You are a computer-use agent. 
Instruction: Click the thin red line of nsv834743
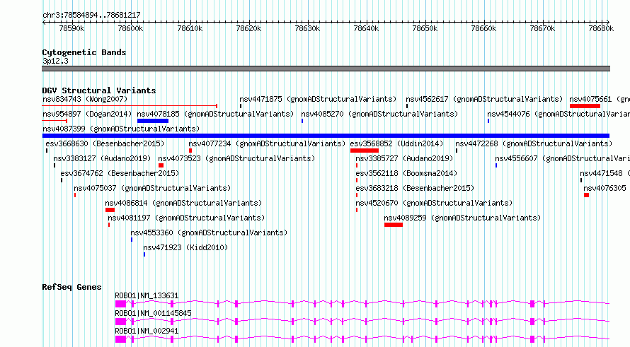point(130,106)
